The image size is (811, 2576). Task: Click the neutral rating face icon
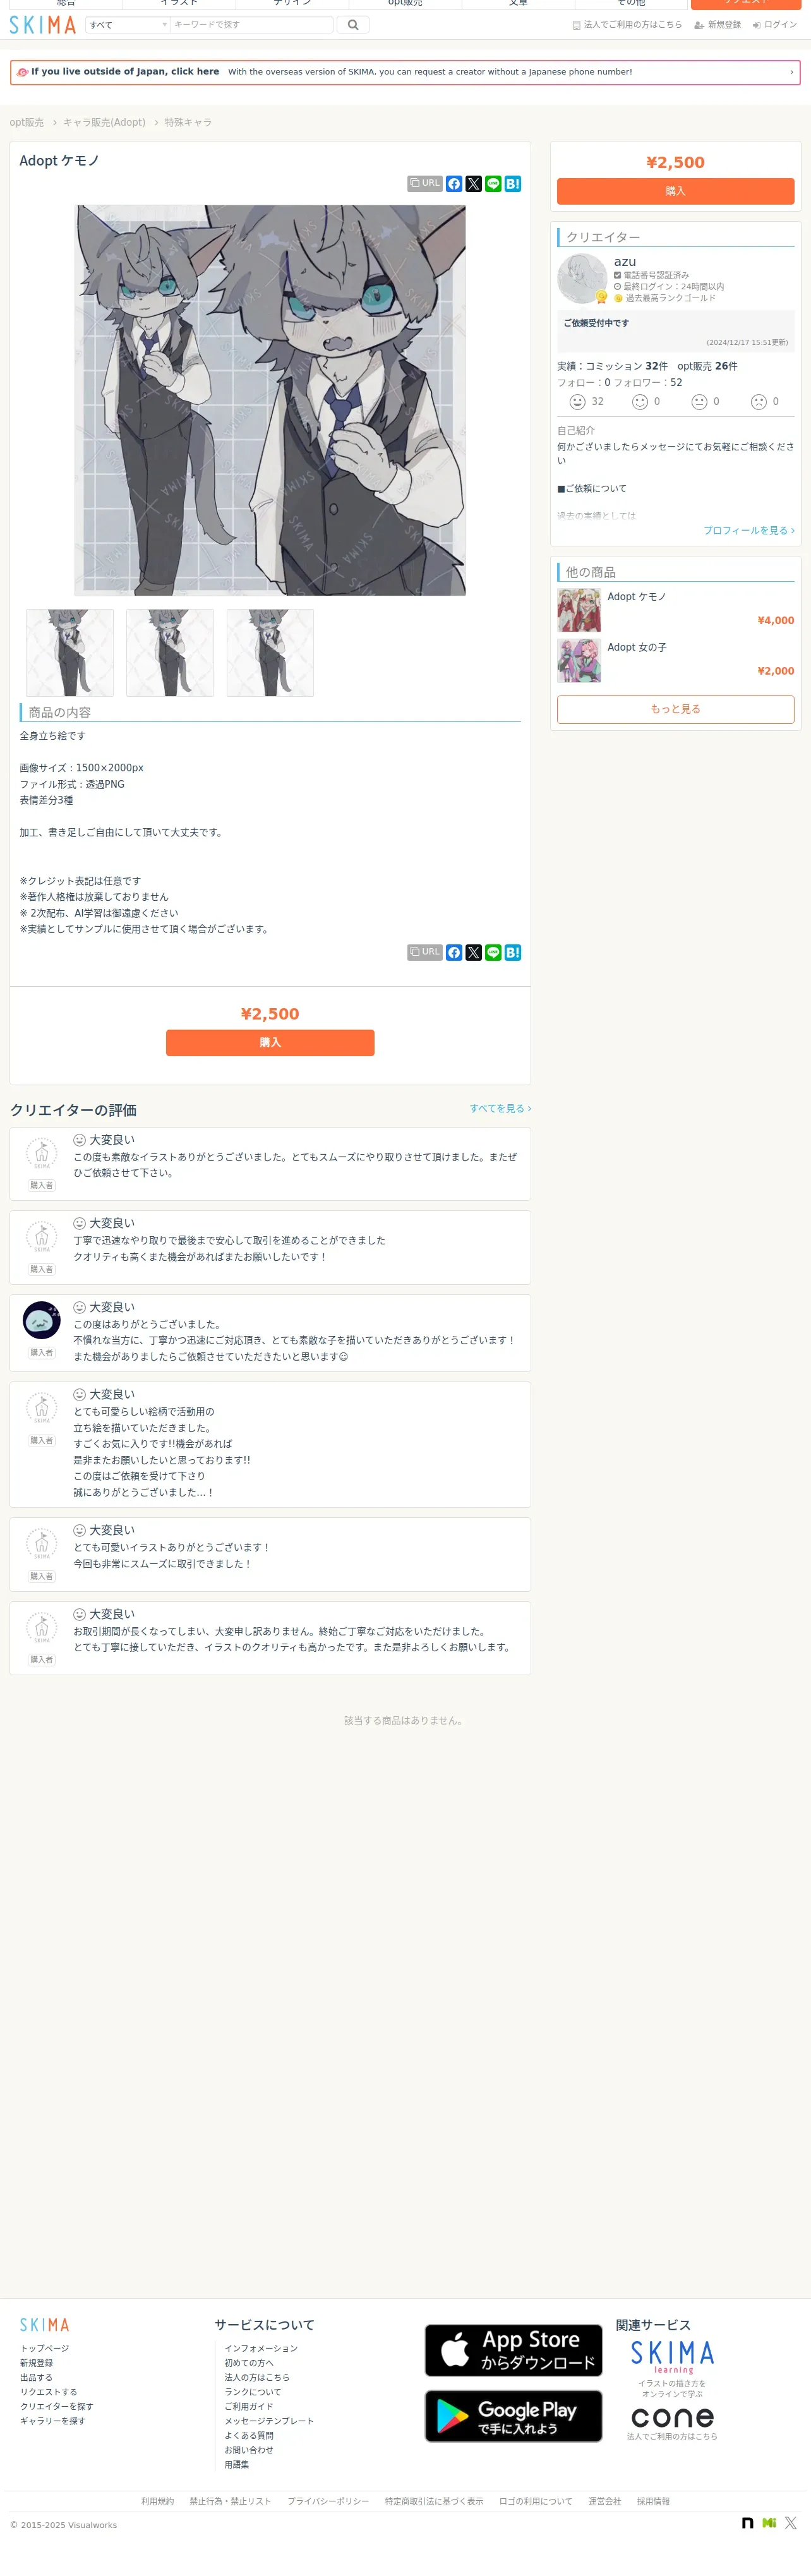click(700, 402)
